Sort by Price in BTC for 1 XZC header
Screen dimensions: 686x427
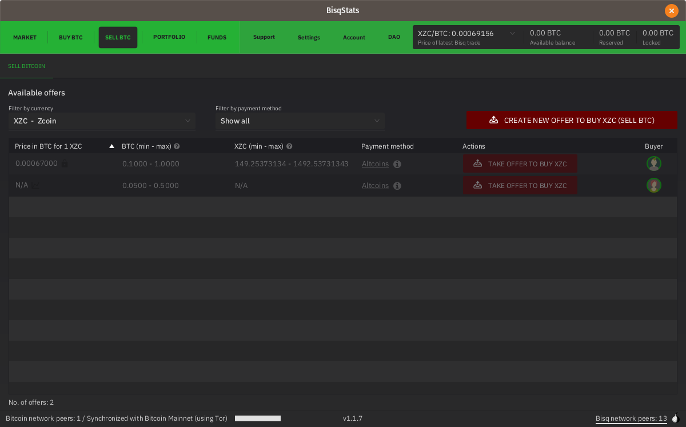pos(49,146)
